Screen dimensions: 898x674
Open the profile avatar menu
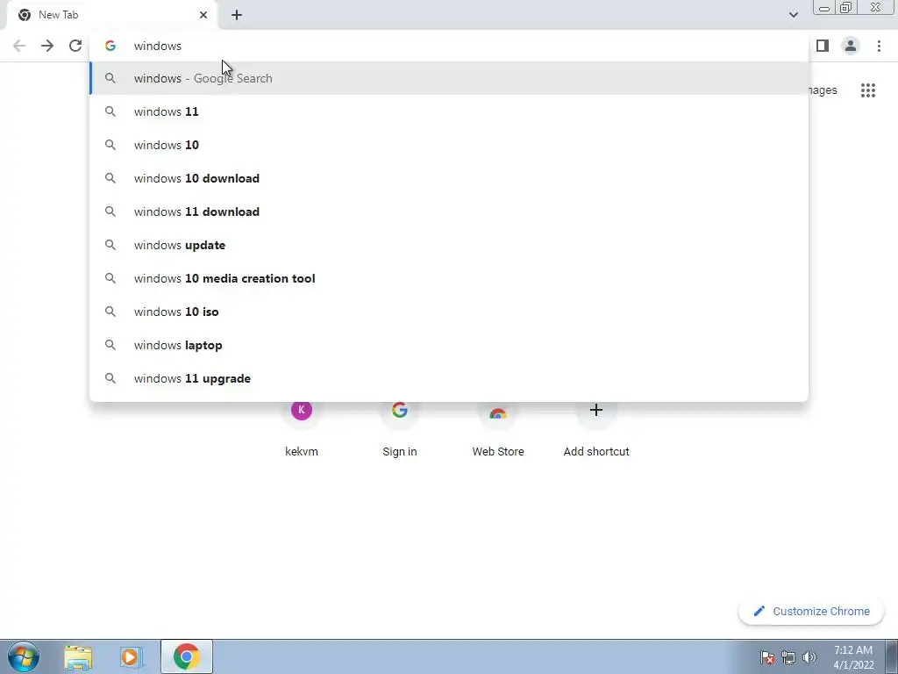851,46
